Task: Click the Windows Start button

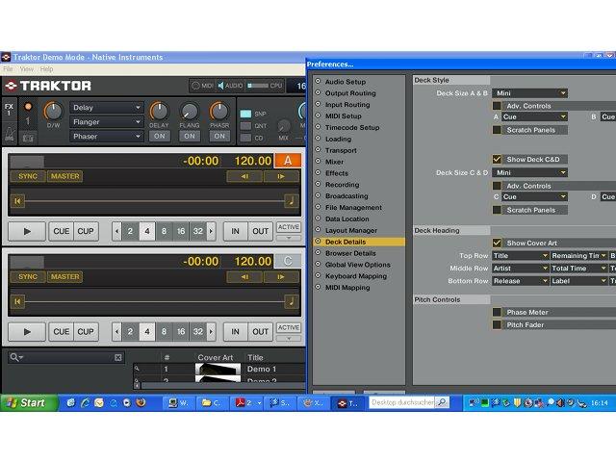Action: pyautogui.click(x=29, y=402)
